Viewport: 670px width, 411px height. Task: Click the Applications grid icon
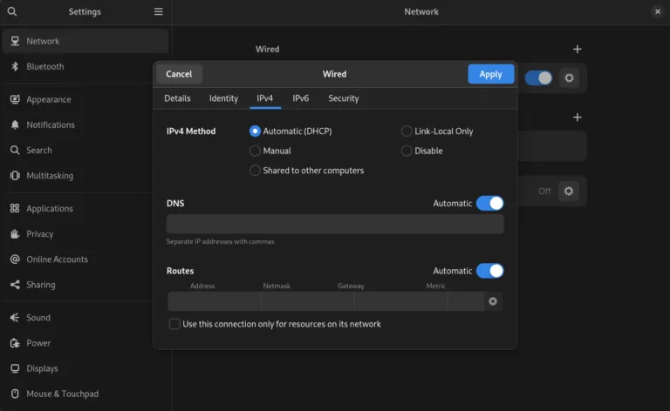pyautogui.click(x=15, y=208)
